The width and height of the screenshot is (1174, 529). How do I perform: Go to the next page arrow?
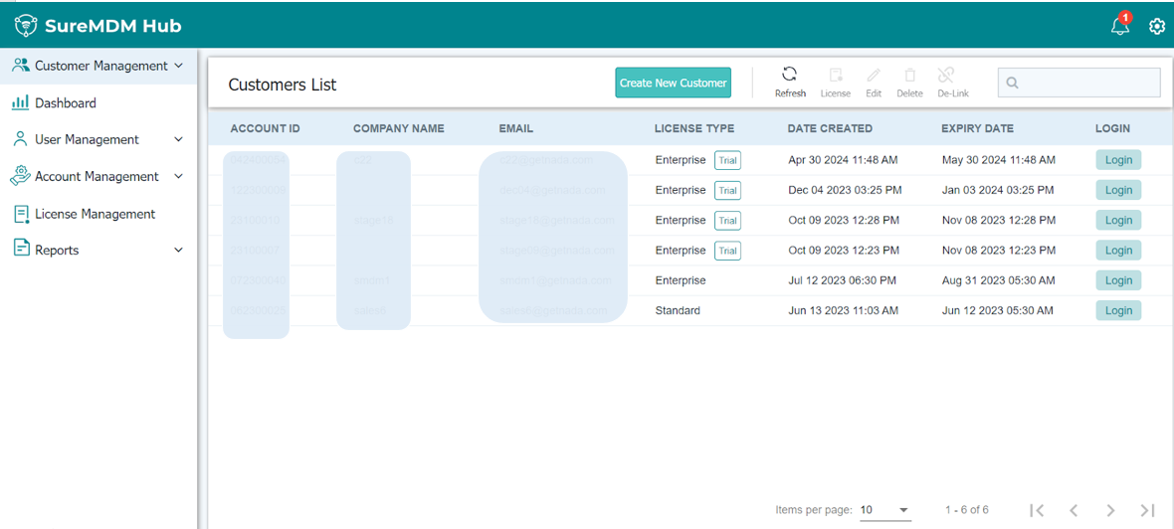pos(1110,510)
